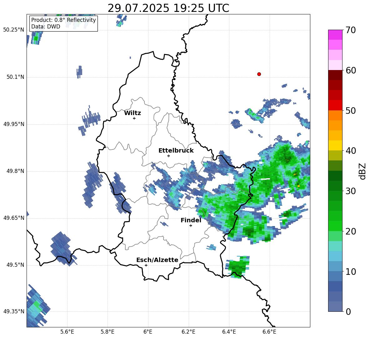Click the Product: 0.8° Reflectivity text

(63, 20)
